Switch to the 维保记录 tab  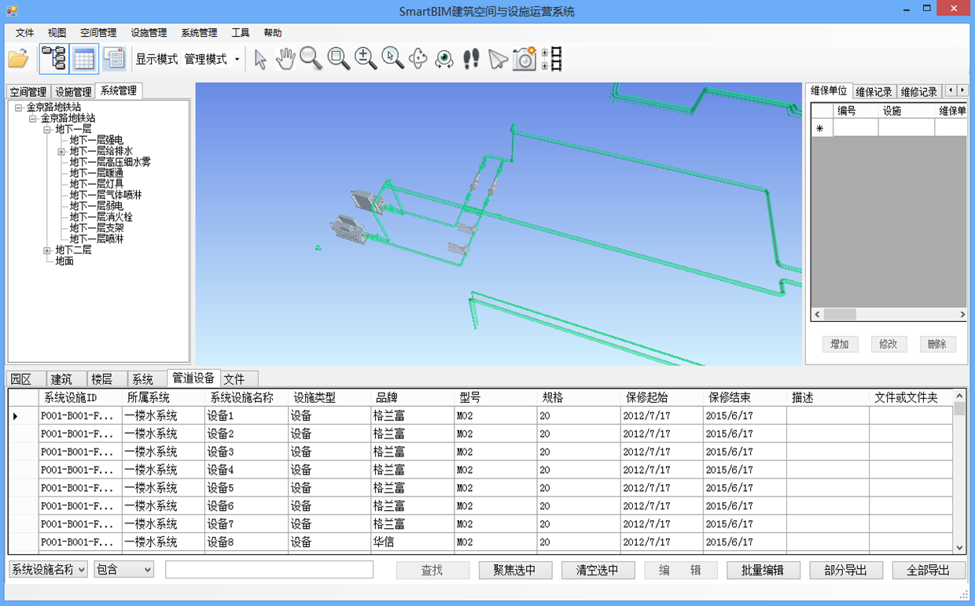[x=873, y=92]
